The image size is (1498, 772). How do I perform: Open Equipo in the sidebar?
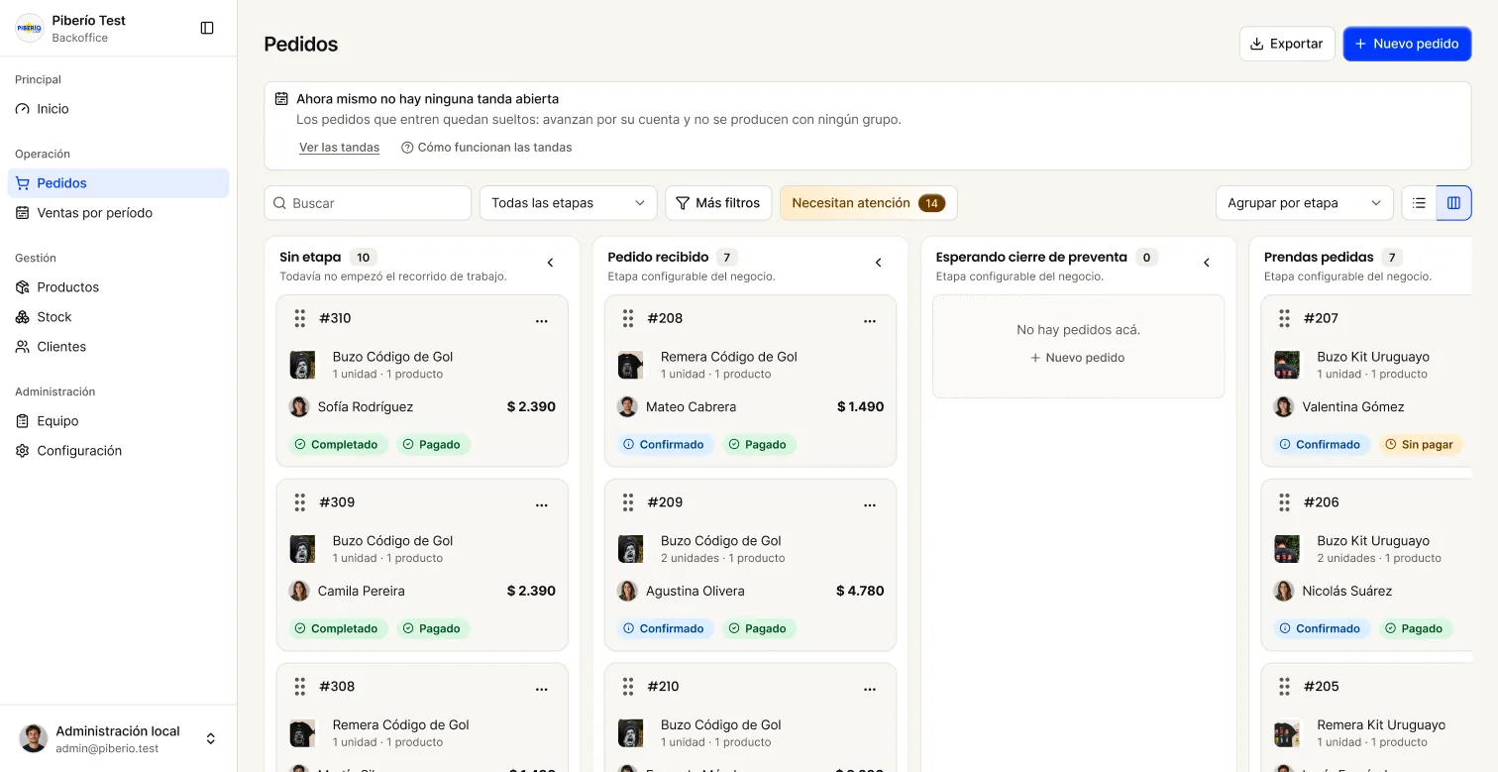118,421
